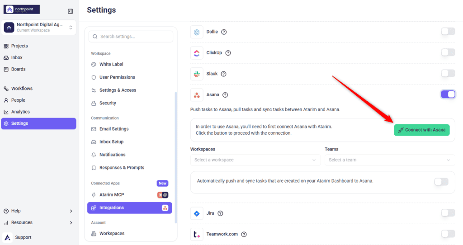
Task: Open help tooltip next to Asana
Action: click(225, 95)
